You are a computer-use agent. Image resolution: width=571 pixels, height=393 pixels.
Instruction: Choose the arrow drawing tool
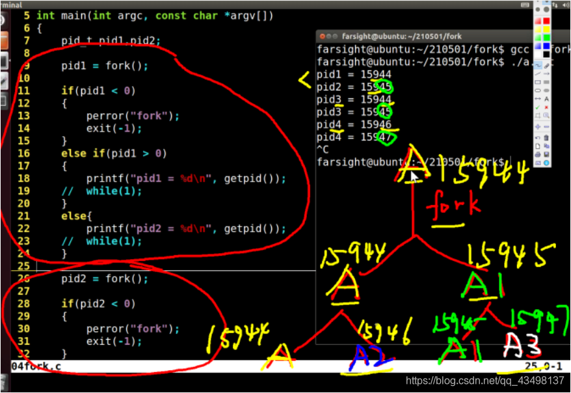546,74
